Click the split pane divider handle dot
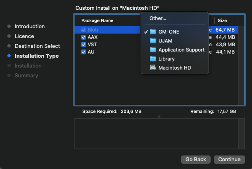 [x=159, y=117]
